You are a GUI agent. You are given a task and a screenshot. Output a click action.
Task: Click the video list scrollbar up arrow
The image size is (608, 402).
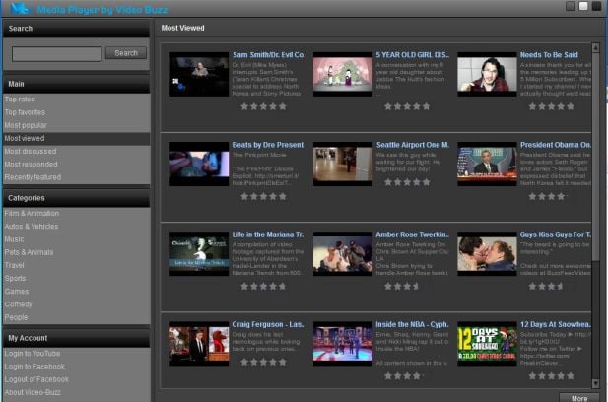pos(595,47)
